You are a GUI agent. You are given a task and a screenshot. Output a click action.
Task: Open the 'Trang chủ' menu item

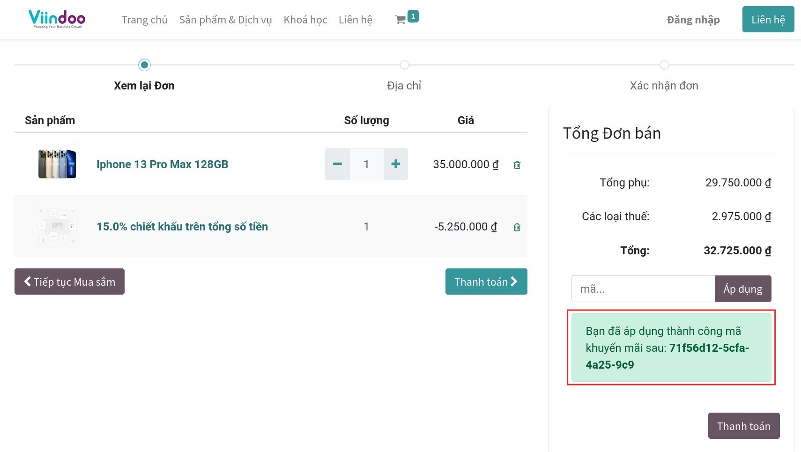pos(144,20)
